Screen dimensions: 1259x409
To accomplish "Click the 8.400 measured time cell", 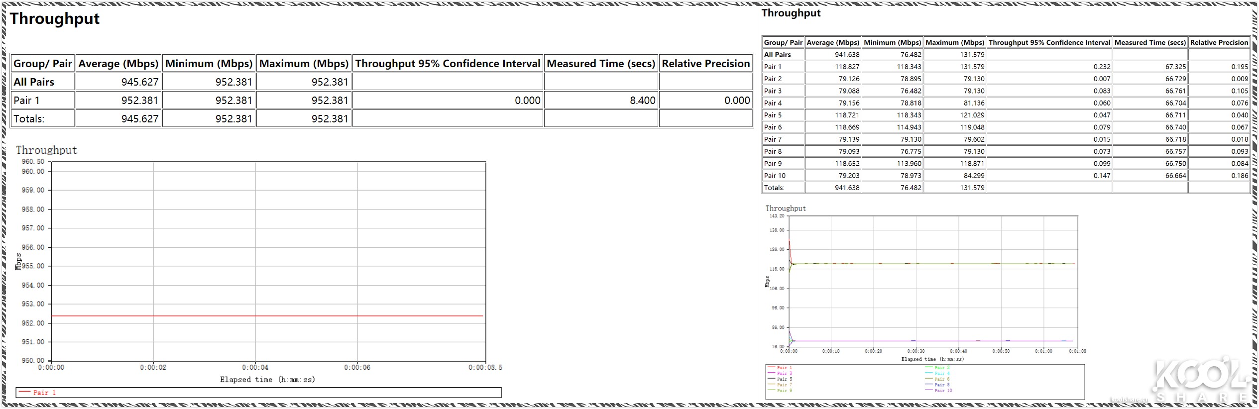I will [642, 101].
